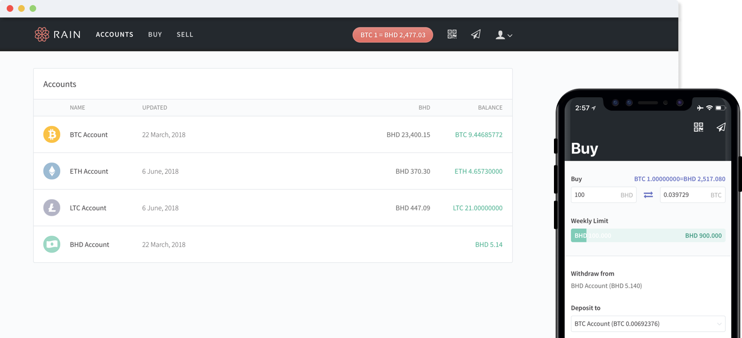Click the currency swap arrows on mobile Buy screen
Viewport: 742px width, 338px height.
tap(648, 195)
